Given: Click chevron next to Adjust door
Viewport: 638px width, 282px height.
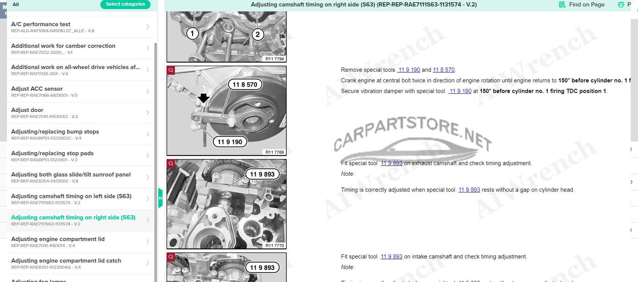Looking at the screenshot, I should (x=147, y=113).
